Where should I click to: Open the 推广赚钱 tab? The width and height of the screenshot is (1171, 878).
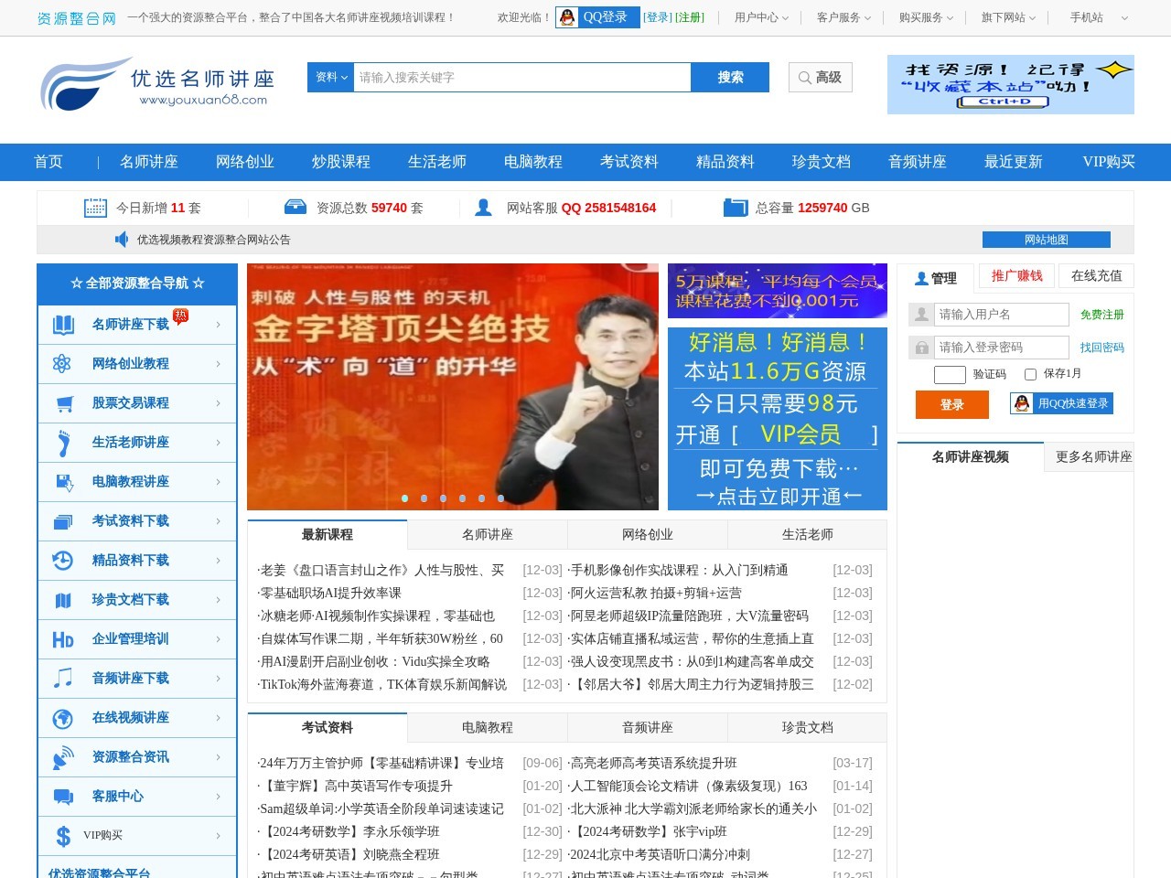(x=1018, y=275)
